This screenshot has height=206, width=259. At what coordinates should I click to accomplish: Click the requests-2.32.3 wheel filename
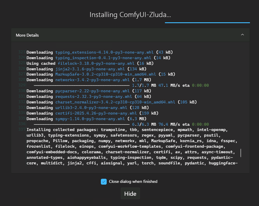(x=94, y=97)
